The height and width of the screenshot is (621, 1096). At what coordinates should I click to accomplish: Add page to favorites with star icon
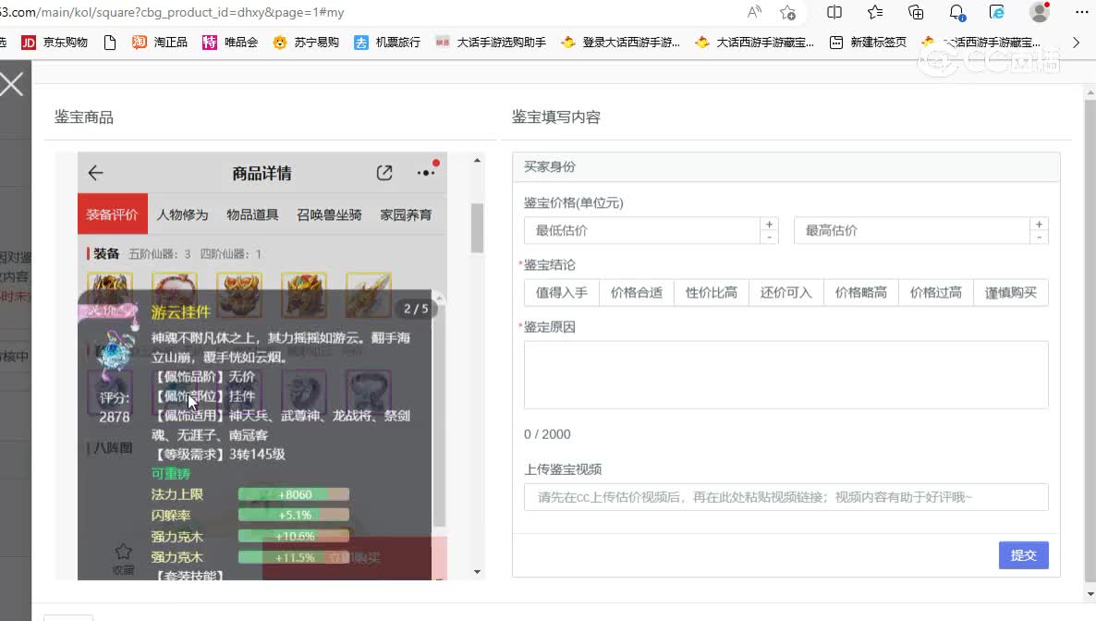[x=787, y=12]
